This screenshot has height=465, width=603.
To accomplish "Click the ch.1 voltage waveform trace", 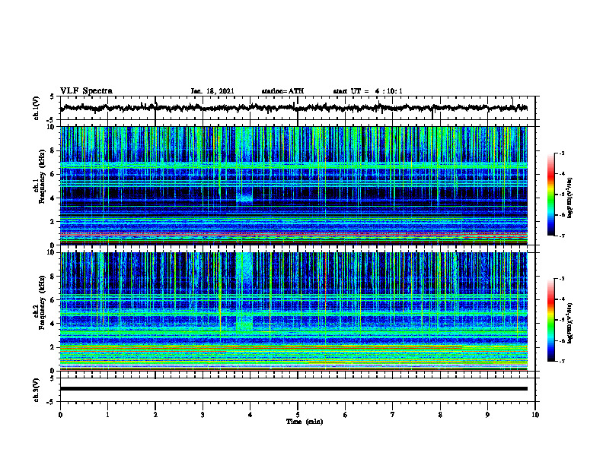I will coord(294,108).
